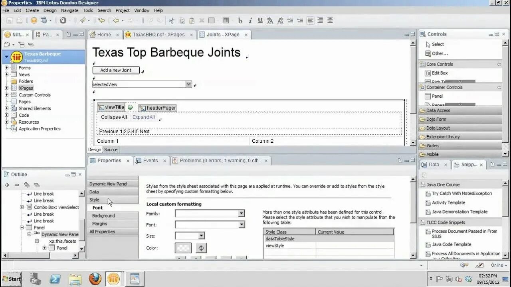Click the Cut scissors toolbar icon
Viewport: 511px width, 287px height.
pos(172,20)
